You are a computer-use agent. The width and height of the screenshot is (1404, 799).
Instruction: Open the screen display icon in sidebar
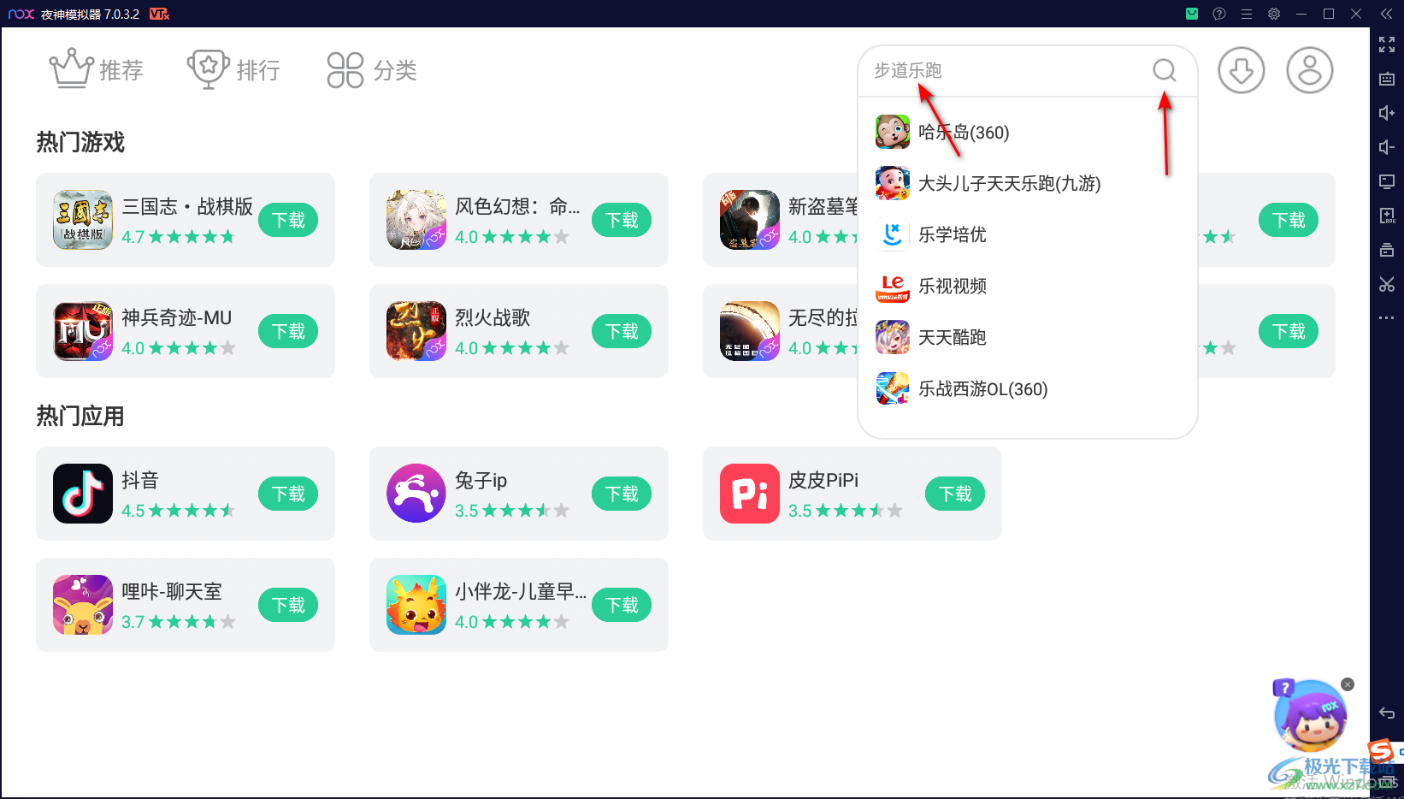[1387, 181]
